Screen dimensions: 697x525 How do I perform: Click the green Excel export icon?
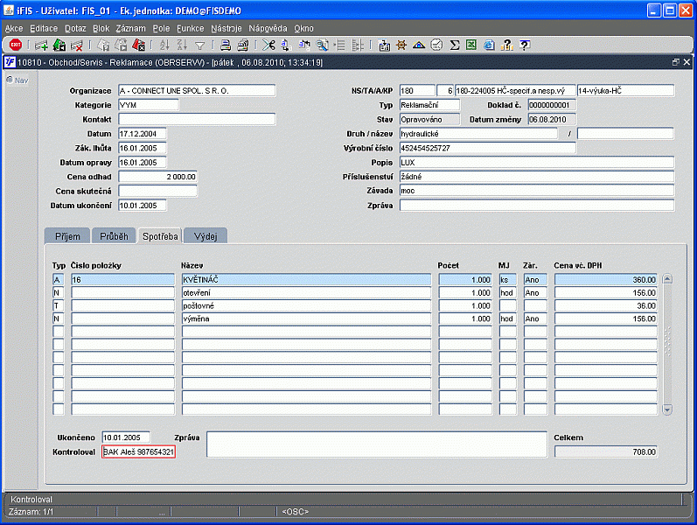(471, 45)
